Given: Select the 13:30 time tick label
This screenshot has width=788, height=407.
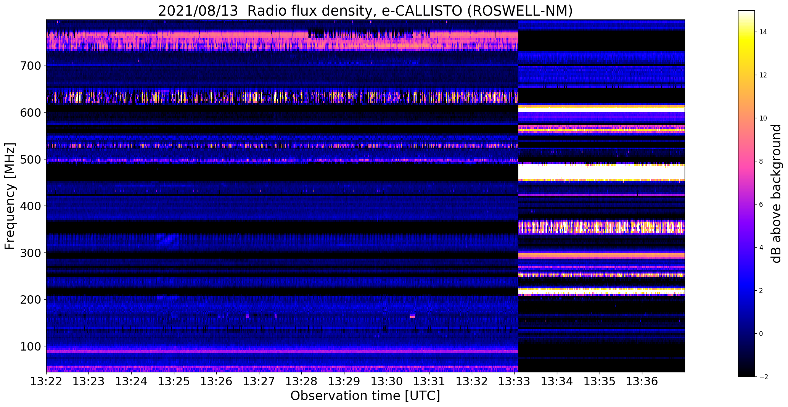Looking at the screenshot, I should (x=387, y=381).
